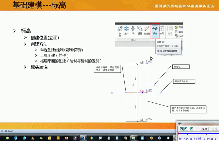Click the first square playback button in 控制 panel

tap(181, 129)
